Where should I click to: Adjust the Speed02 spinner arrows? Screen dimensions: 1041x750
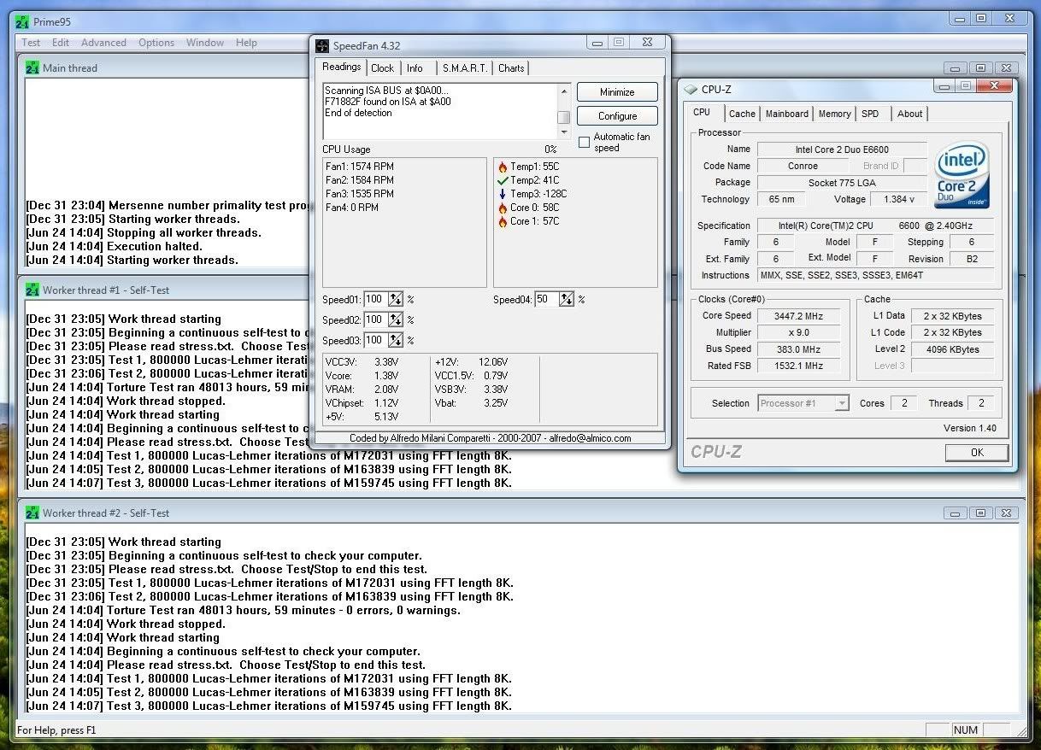coord(396,319)
